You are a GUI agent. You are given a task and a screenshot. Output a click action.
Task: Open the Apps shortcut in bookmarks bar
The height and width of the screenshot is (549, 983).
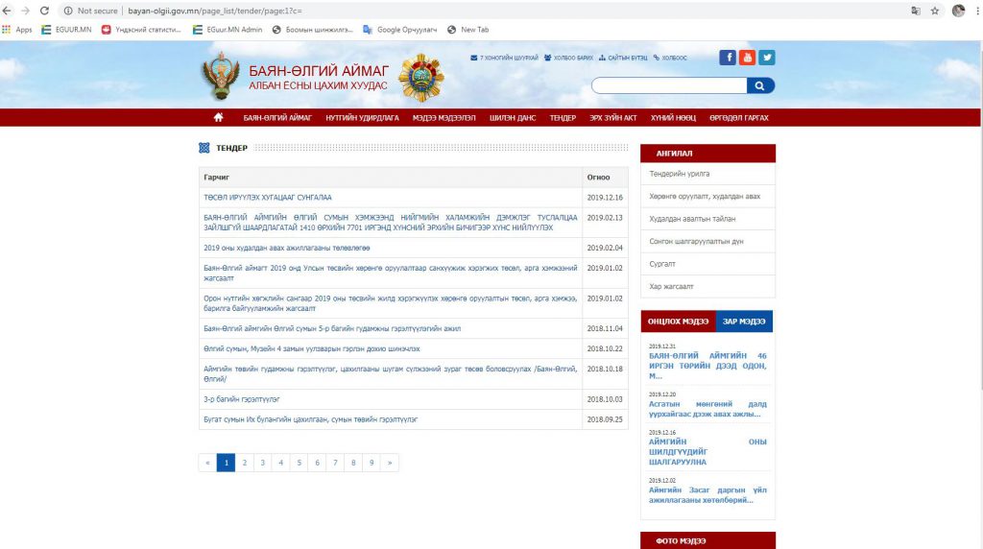pyautogui.click(x=17, y=30)
